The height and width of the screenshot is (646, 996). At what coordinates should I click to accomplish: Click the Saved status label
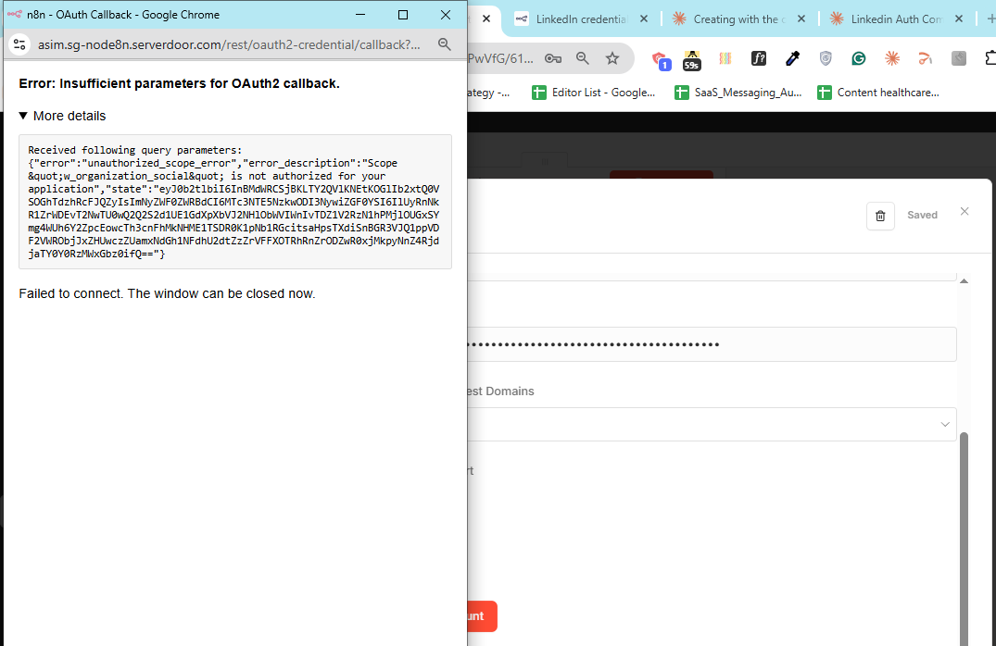click(922, 215)
